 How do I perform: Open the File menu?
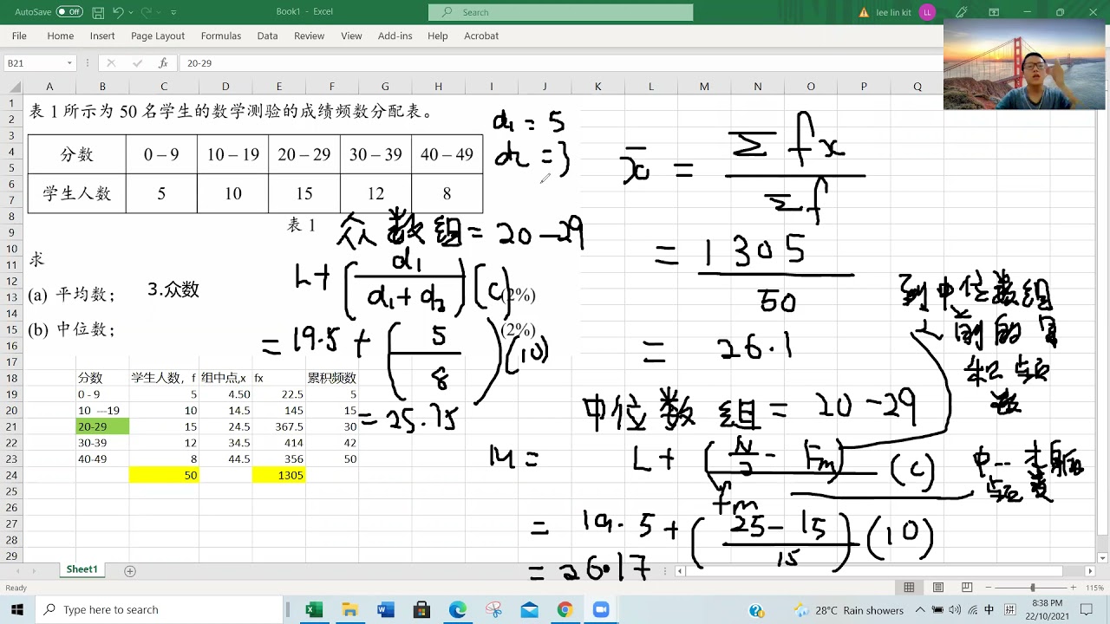(x=19, y=36)
